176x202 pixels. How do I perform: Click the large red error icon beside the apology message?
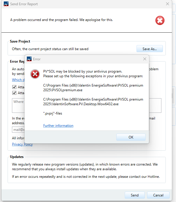point(160,20)
